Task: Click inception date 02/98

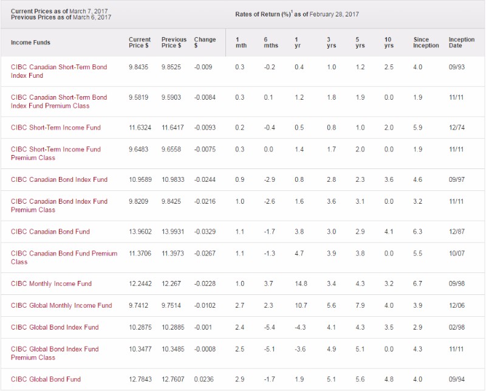Action: 457,327
